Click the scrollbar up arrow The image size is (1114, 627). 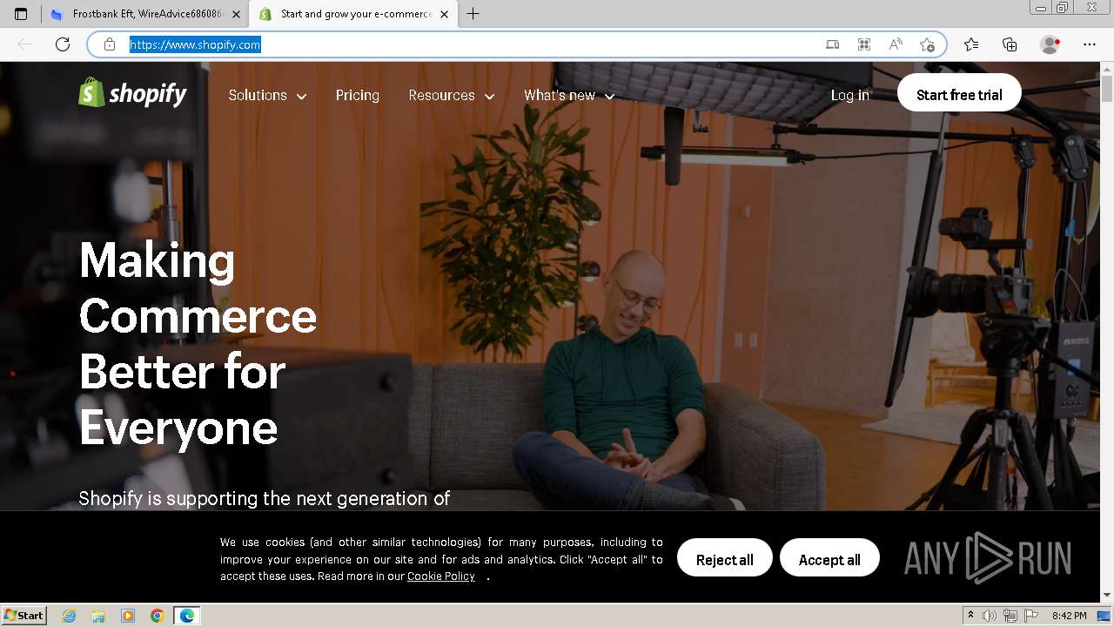1107,68
